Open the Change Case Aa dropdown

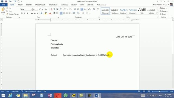click(47, 9)
